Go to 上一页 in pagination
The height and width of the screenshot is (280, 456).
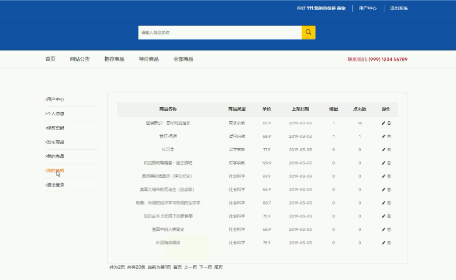tap(190, 267)
